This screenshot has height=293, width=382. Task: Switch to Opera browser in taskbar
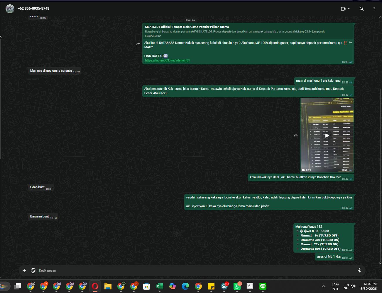(x=95, y=286)
